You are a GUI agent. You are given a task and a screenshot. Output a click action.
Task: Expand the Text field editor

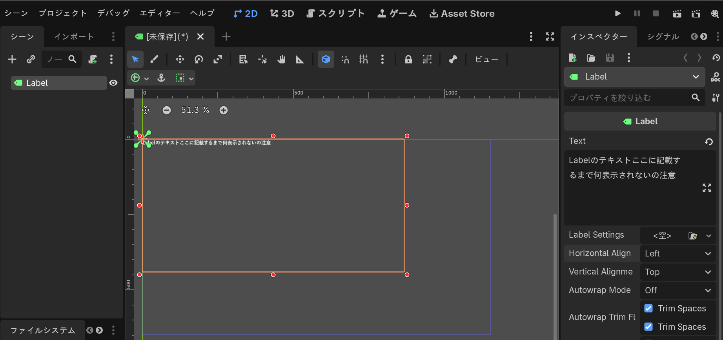pos(707,188)
